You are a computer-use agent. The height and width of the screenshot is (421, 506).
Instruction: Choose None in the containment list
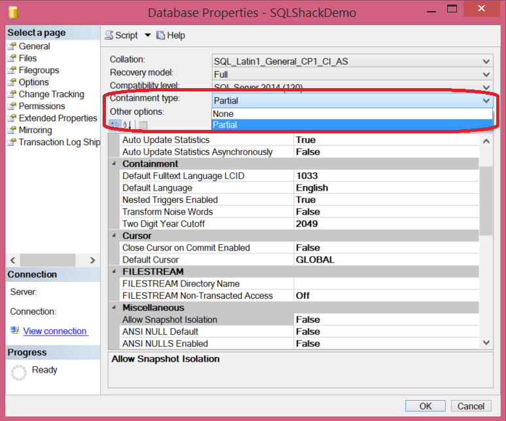pyautogui.click(x=352, y=114)
